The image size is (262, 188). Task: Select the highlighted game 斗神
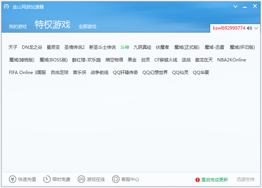125,47
